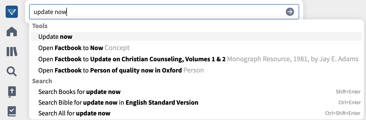Image resolution: width=366 pixels, height=120 pixels.
Task: Open the Library books icon
Action: 12,52
